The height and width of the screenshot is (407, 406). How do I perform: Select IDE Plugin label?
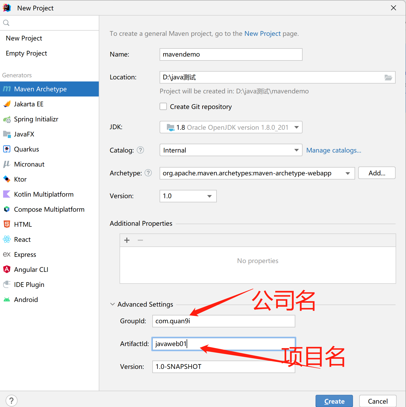[x=29, y=285]
